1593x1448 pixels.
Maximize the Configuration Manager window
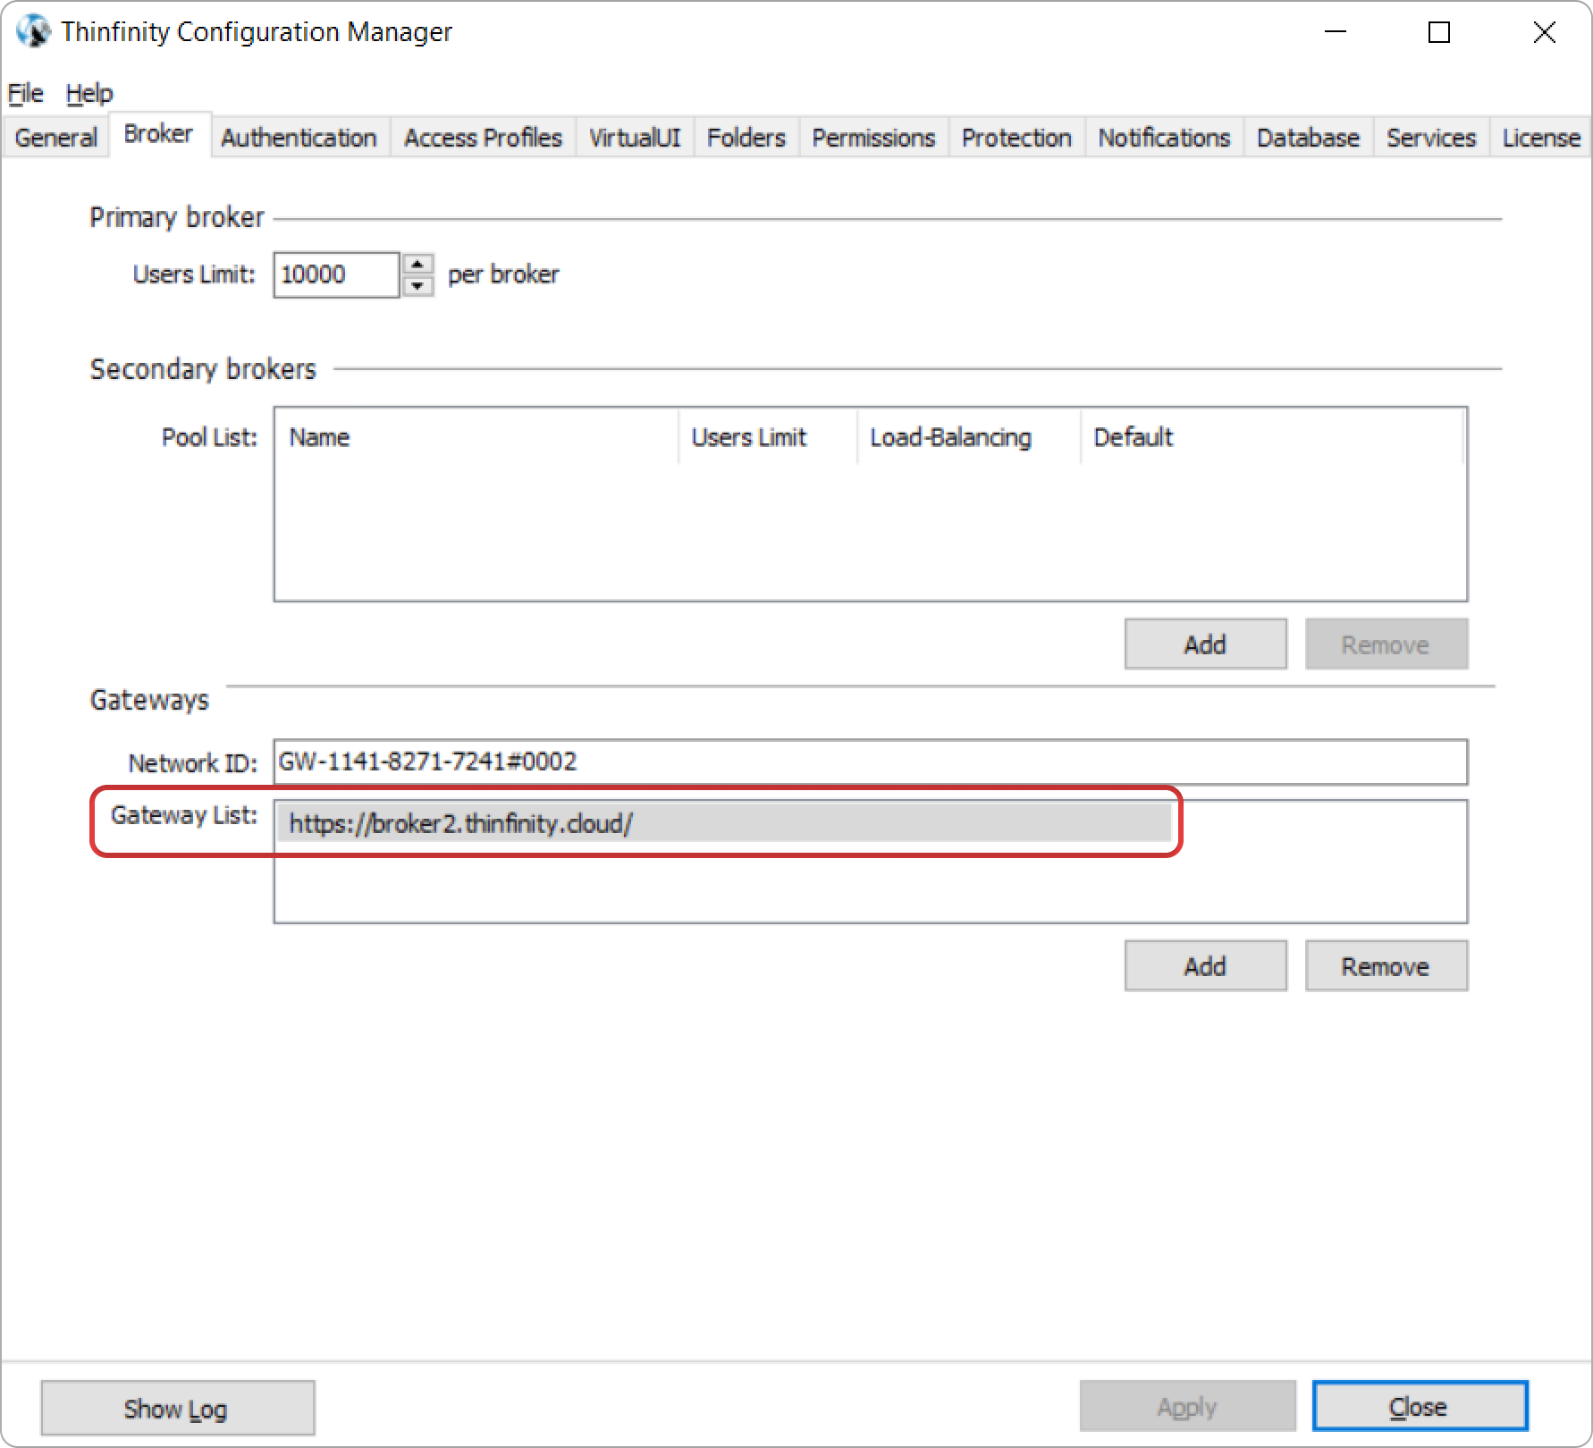[x=1439, y=32]
